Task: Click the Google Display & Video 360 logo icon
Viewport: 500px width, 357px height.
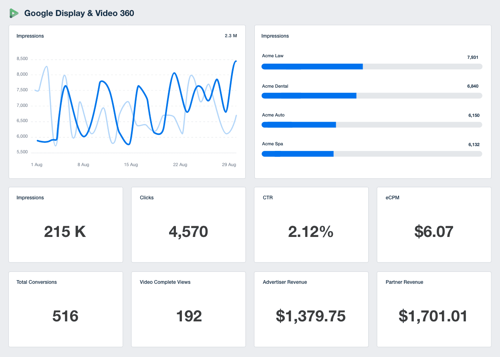Action: (14, 13)
